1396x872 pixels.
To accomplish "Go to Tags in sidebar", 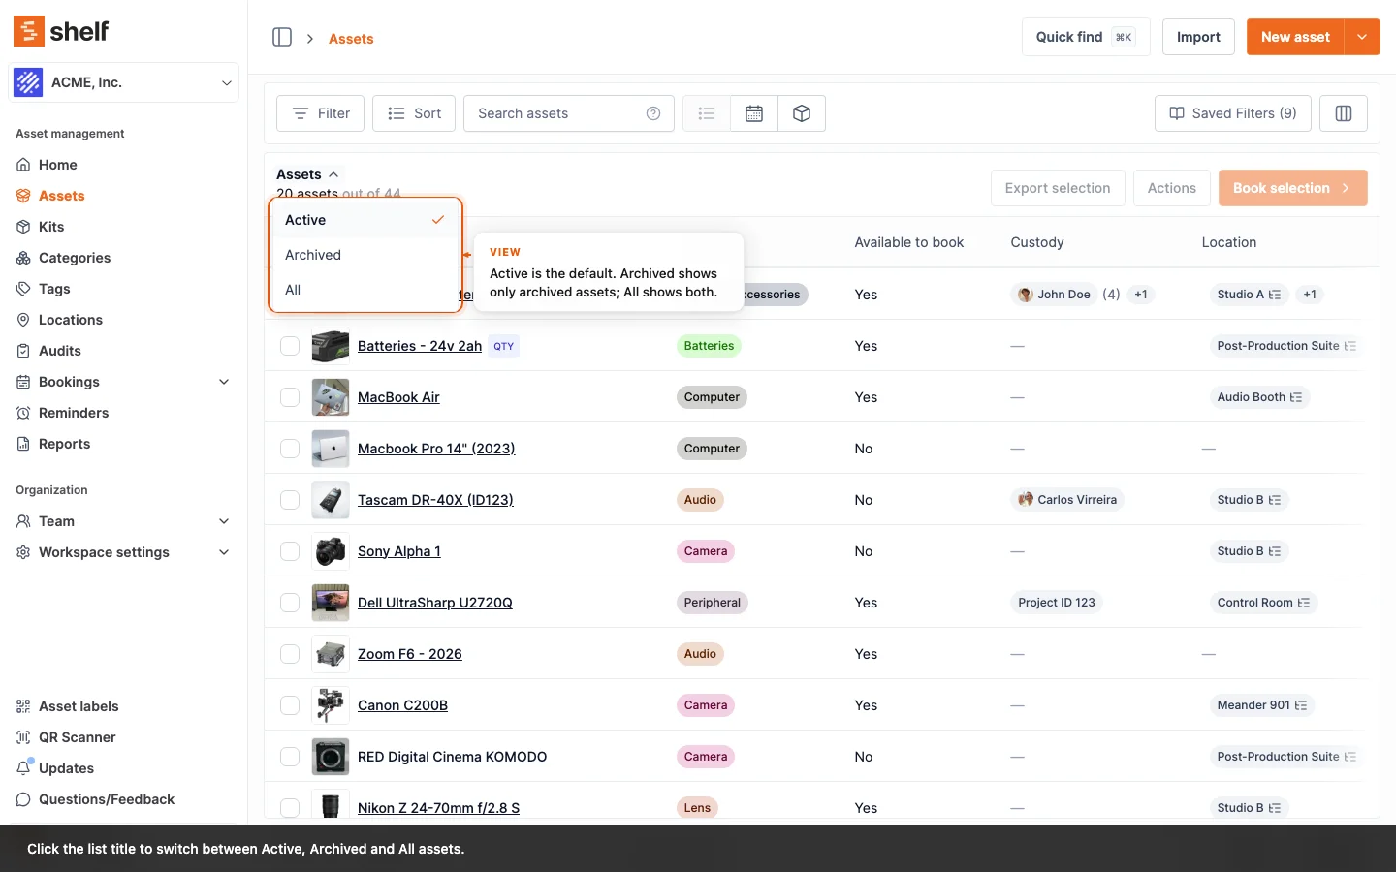I will [54, 289].
